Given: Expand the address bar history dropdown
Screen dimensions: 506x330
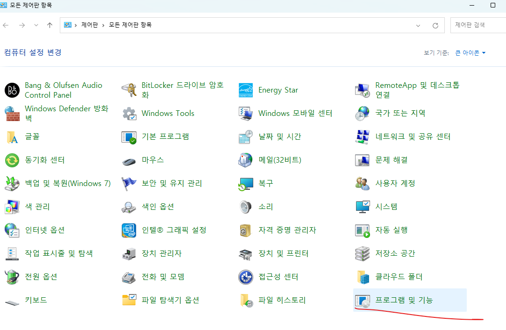Looking at the screenshot, I should pos(418,25).
